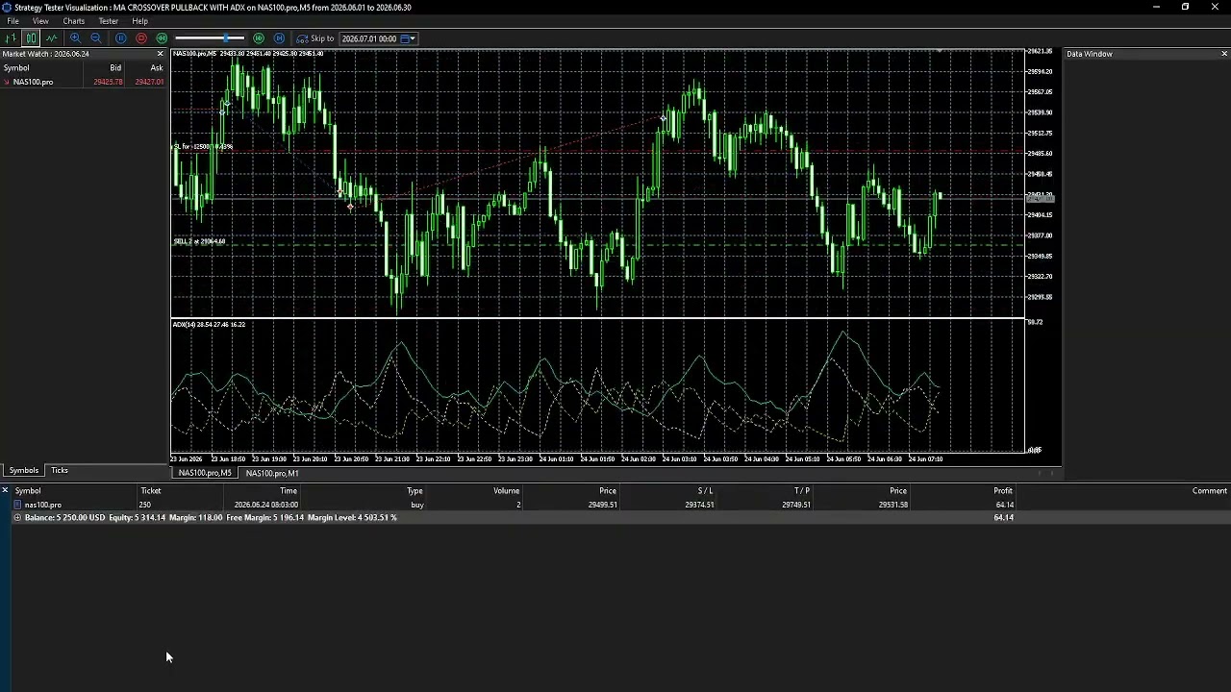
Task: Open the Tester menu
Action: (109, 21)
